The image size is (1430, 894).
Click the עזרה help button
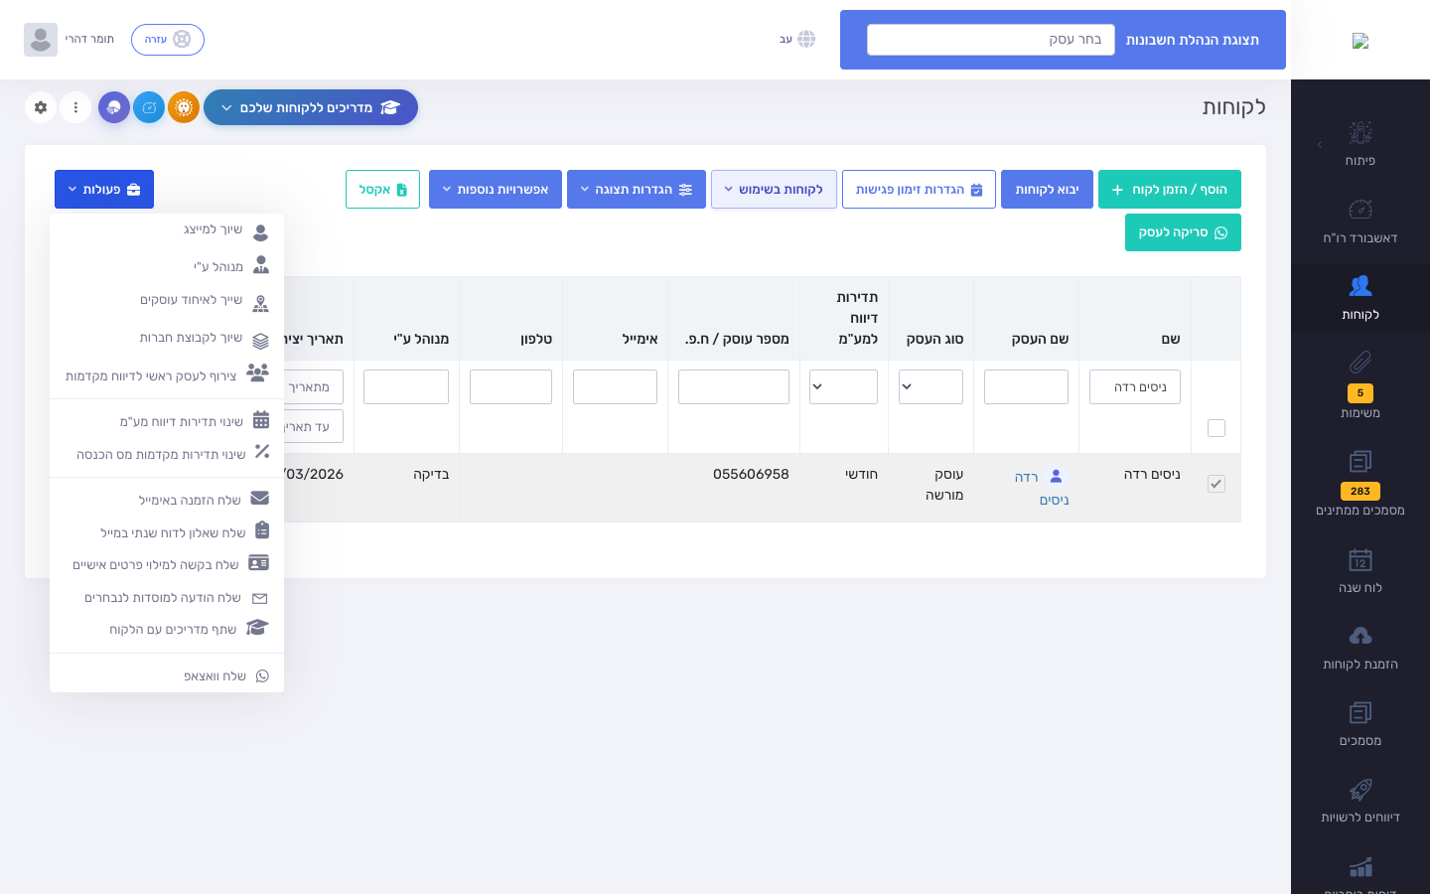(168, 40)
